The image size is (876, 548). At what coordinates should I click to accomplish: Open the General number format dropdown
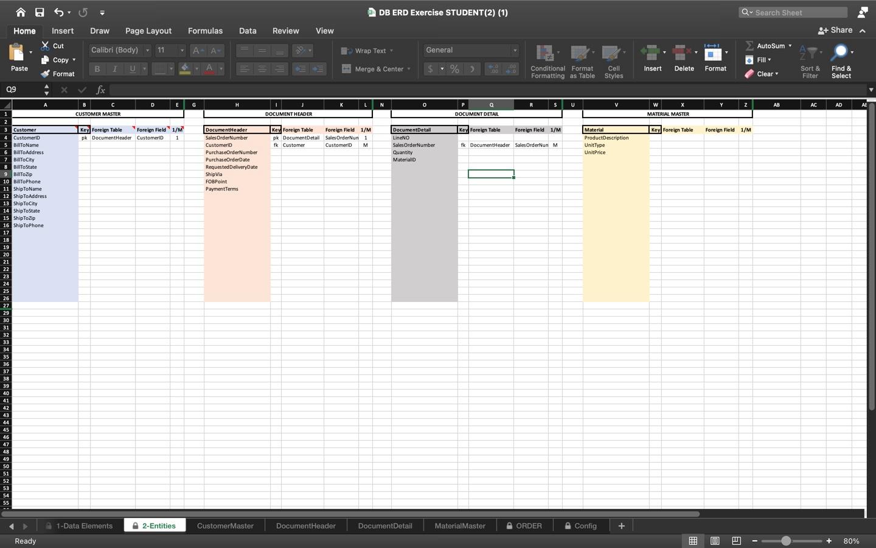click(514, 50)
